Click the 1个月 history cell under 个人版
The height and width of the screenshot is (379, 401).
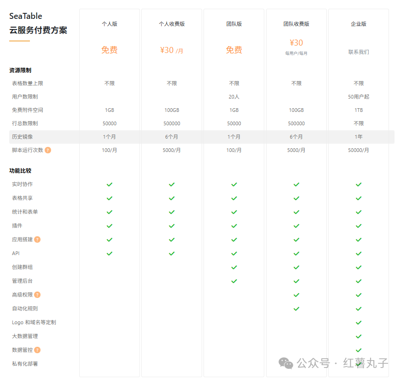click(110, 137)
